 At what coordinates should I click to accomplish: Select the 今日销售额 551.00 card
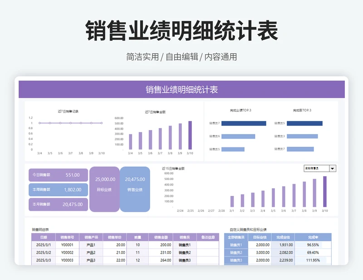click(x=58, y=175)
